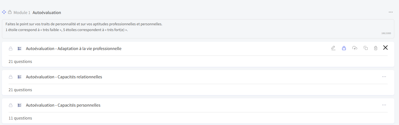Image resolution: width=399 pixels, height=125 pixels.
Task: Click the move handle icon beside Module 1
Action: point(4,12)
